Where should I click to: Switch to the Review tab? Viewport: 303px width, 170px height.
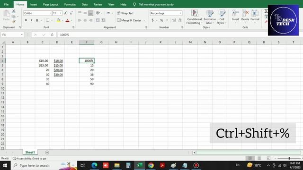(x=98, y=4)
